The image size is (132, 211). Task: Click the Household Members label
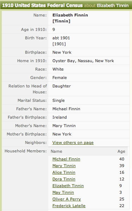25,151
